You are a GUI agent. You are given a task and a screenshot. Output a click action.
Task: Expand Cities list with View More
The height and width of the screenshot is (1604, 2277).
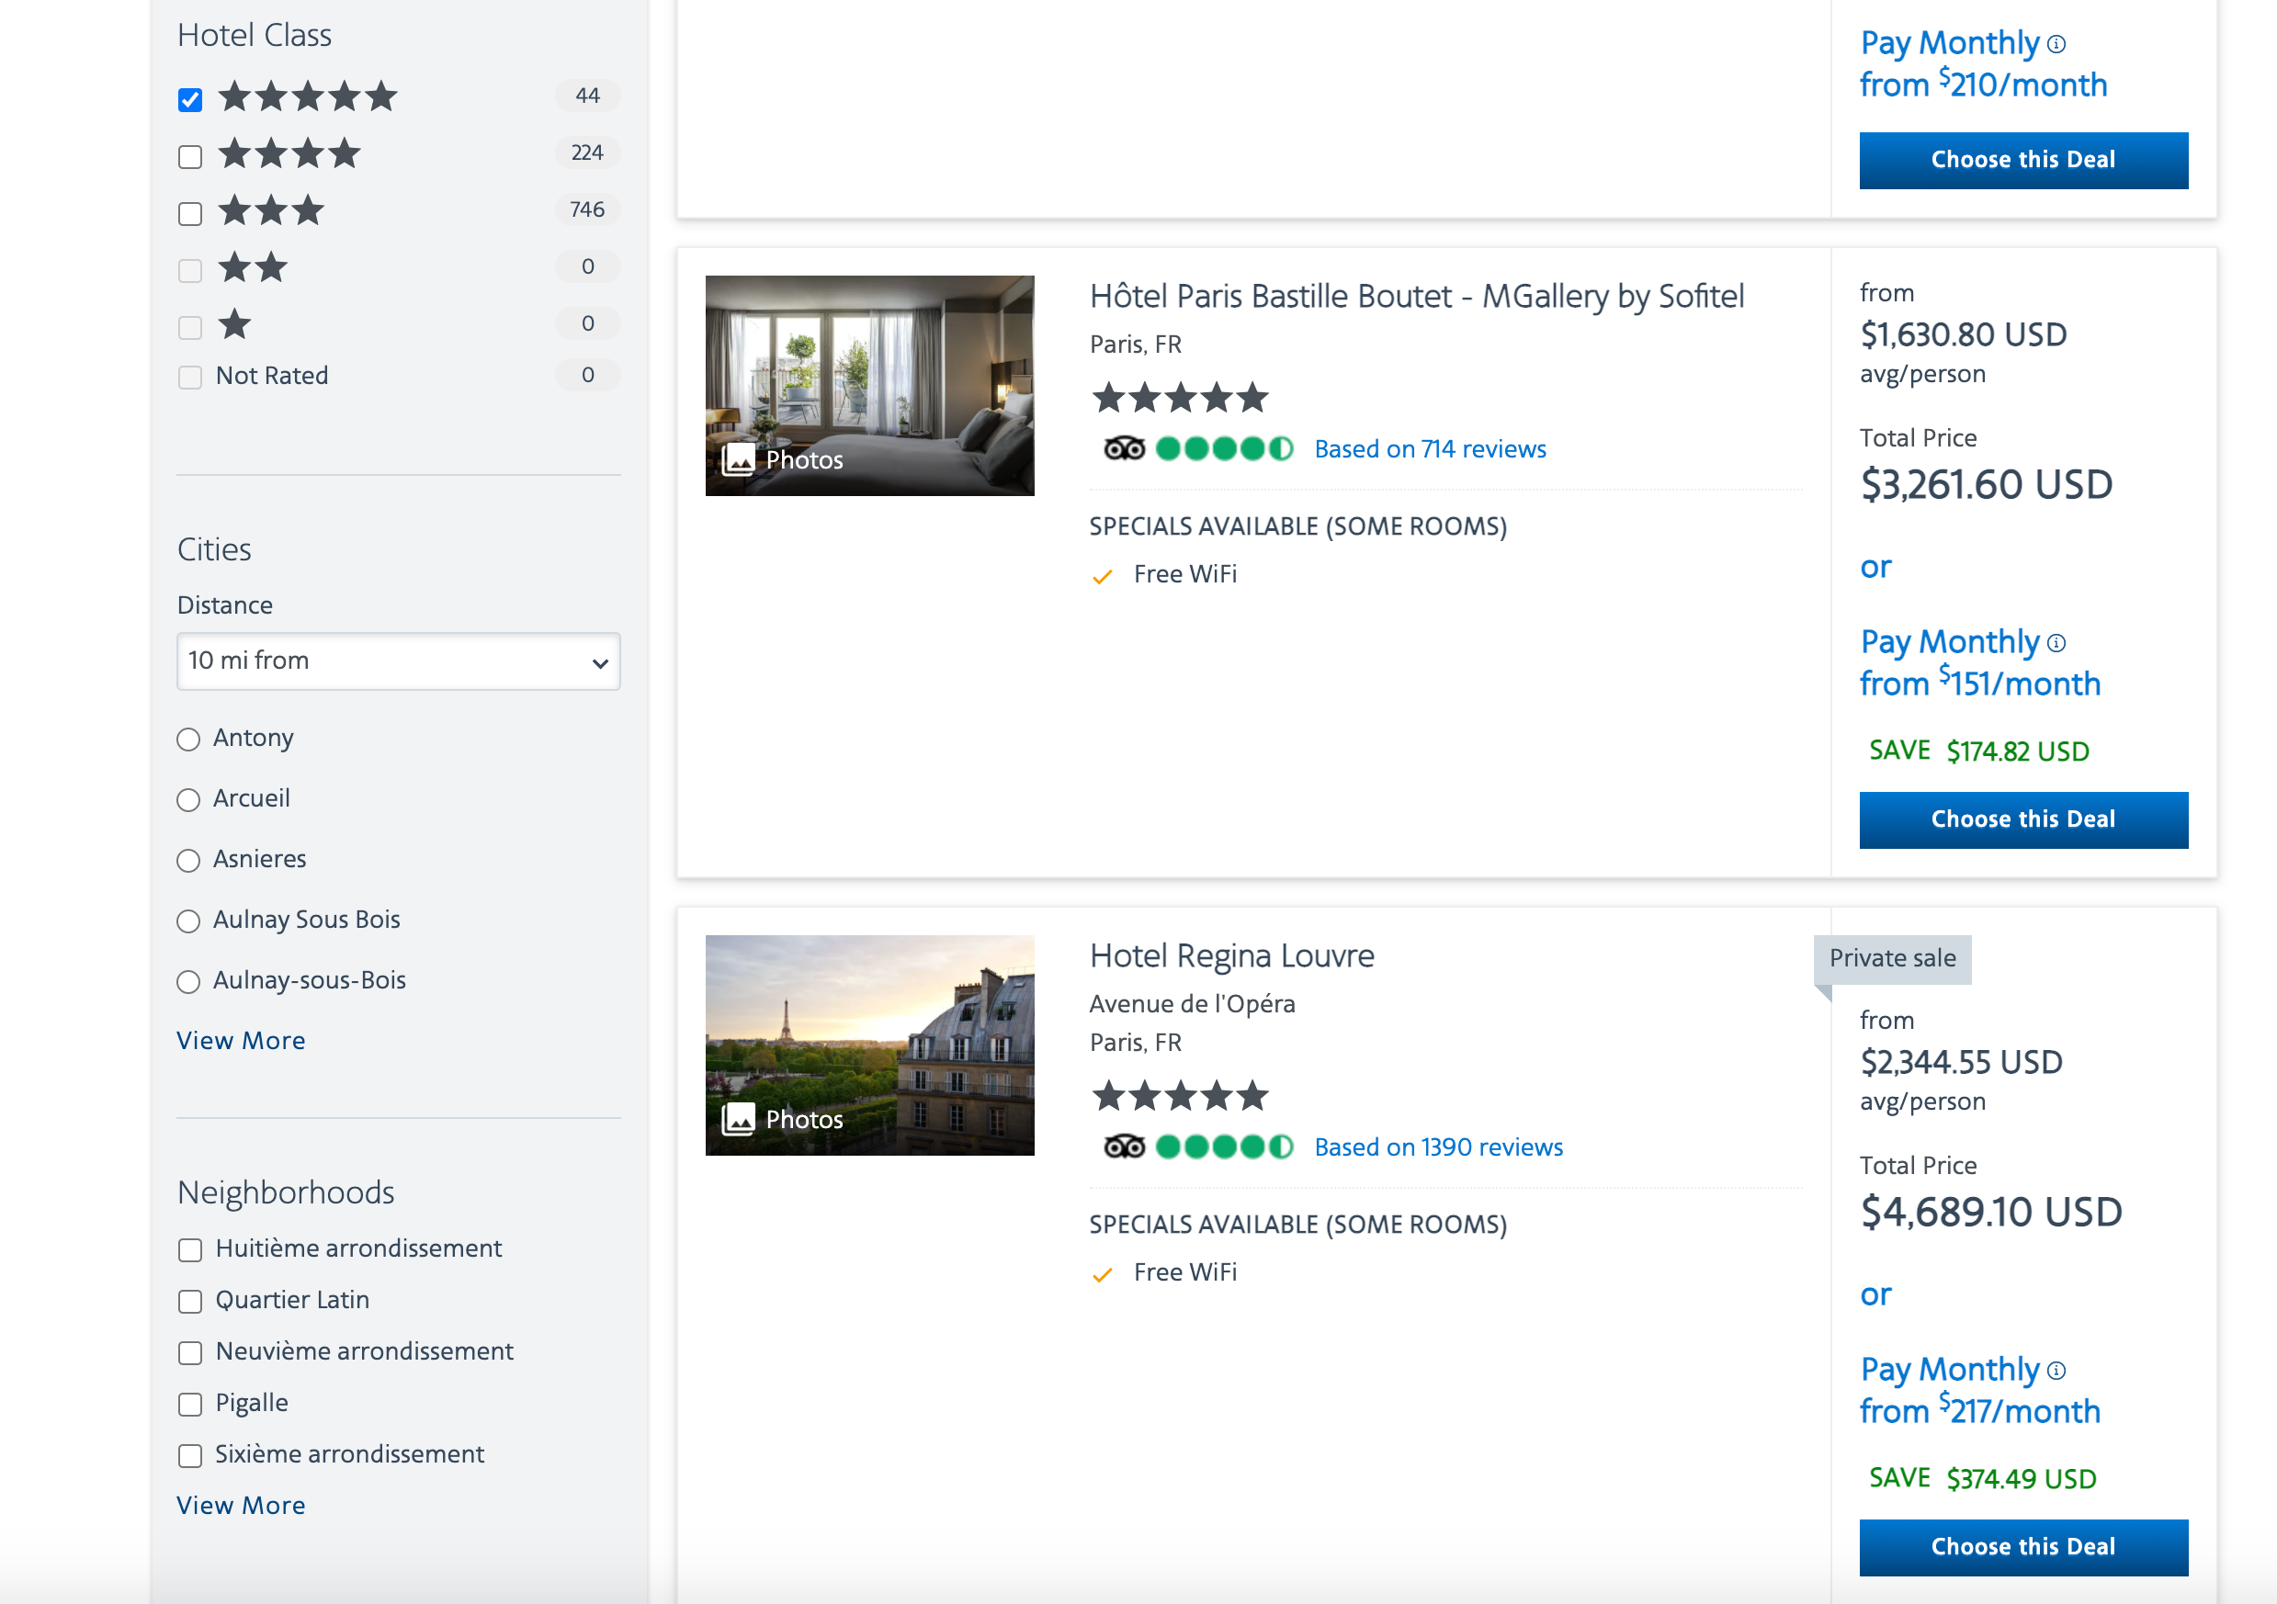click(241, 1040)
